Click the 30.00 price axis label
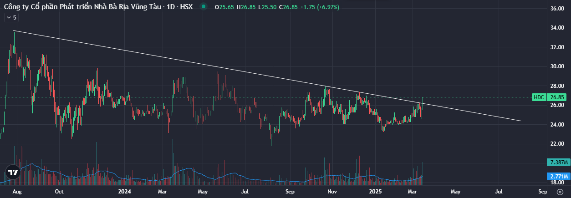Screen dimensions: 571x198 point(557,66)
